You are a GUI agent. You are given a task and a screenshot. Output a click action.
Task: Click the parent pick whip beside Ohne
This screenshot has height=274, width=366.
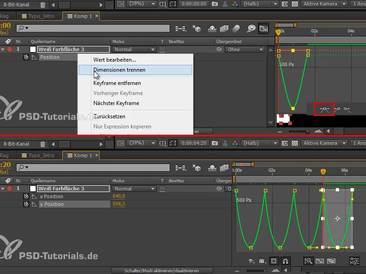(219, 49)
